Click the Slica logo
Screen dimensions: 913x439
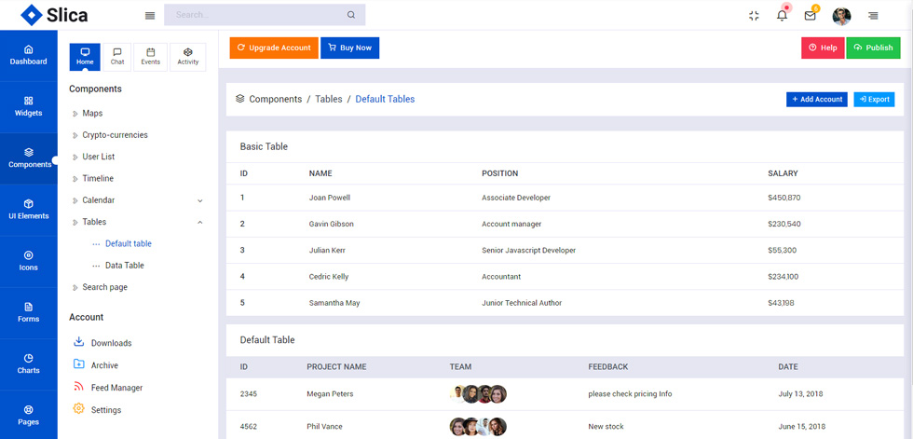pyautogui.click(x=54, y=15)
